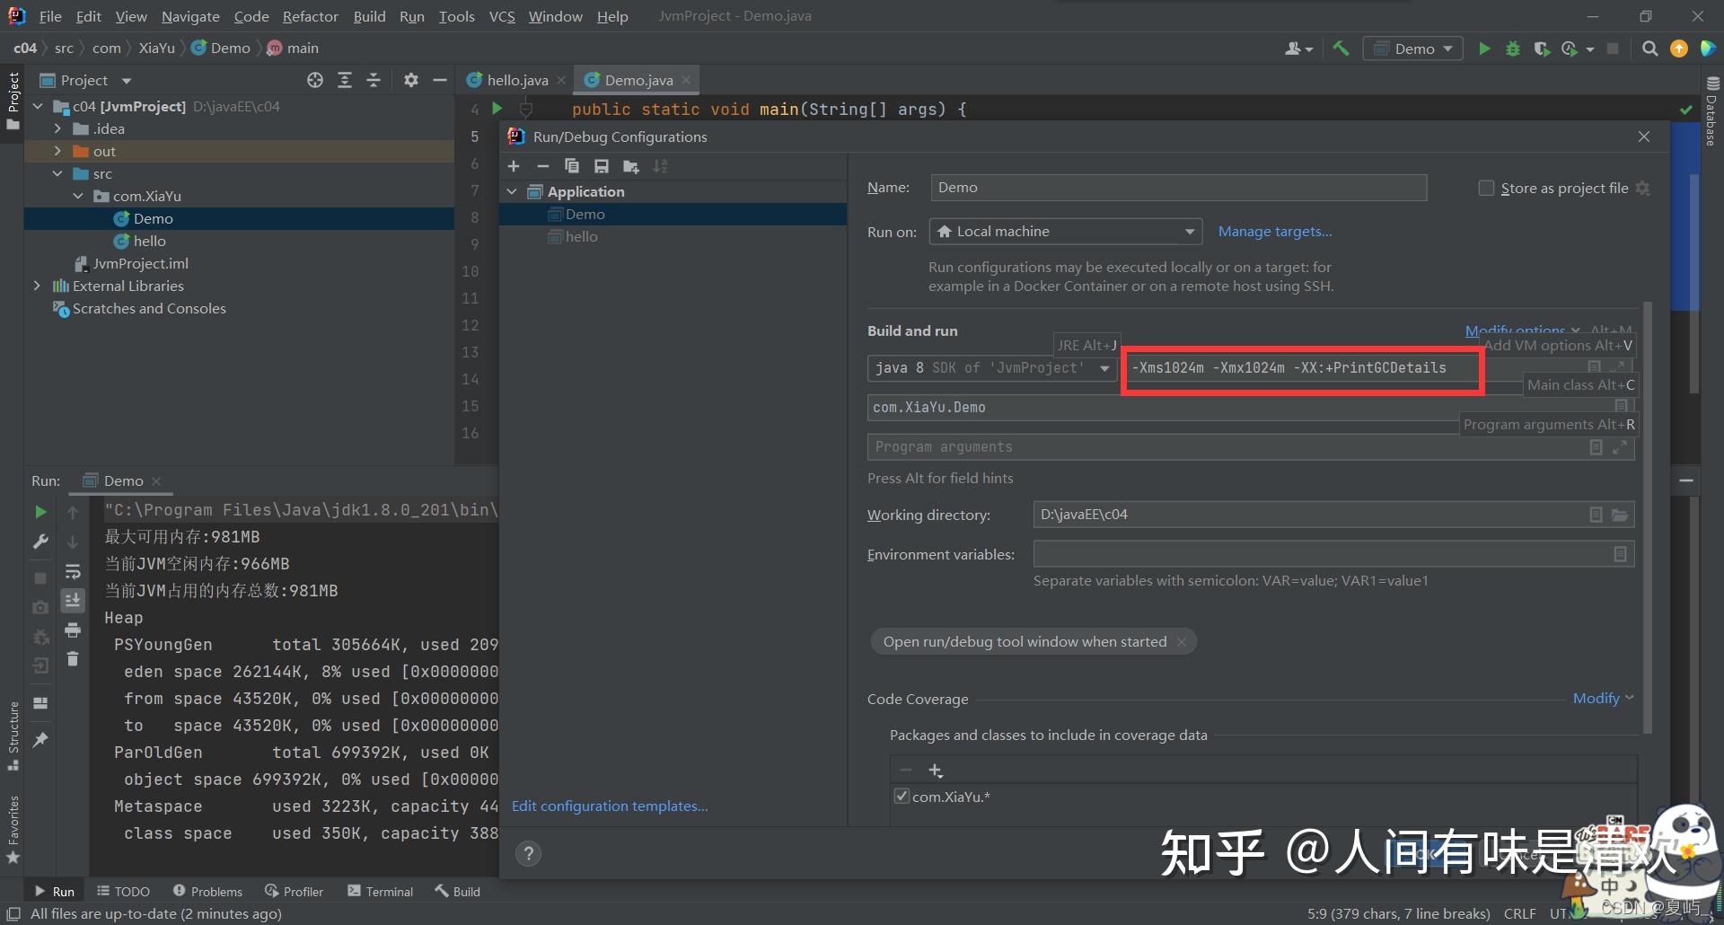Save the configuration using the disk icon

click(601, 166)
